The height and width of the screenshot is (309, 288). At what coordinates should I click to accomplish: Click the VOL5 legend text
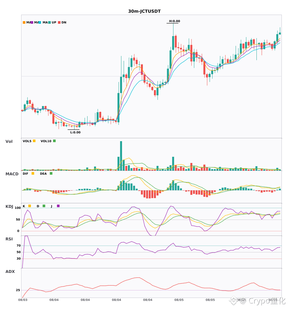click(27, 141)
